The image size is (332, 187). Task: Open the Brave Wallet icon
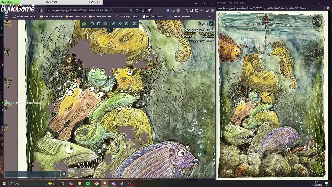pyautogui.click(x=197, y=10)
